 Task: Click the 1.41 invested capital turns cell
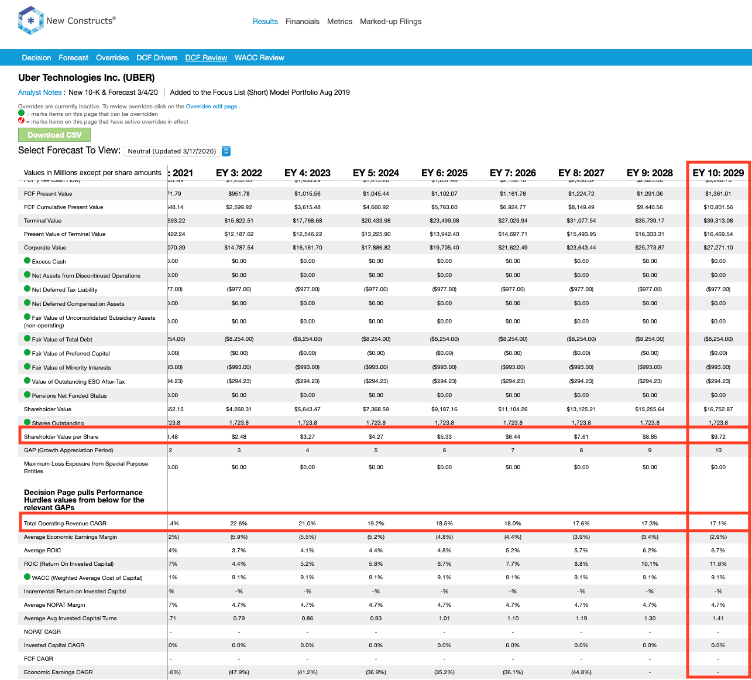[718, 618]
